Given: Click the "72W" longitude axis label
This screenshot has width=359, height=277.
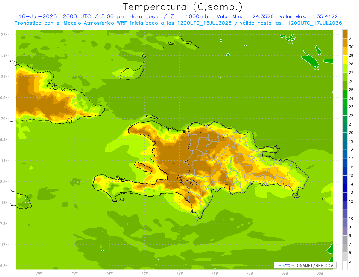Looking at the screenshot, I should pyautogui.click(x=180, y=273).
